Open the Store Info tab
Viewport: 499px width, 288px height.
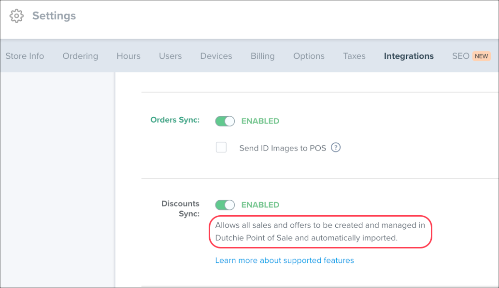[x=25, y=56]
